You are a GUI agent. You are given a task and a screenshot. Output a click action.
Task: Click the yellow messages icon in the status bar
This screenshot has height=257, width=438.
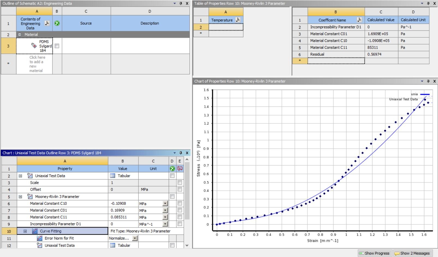tap(397, 253)
